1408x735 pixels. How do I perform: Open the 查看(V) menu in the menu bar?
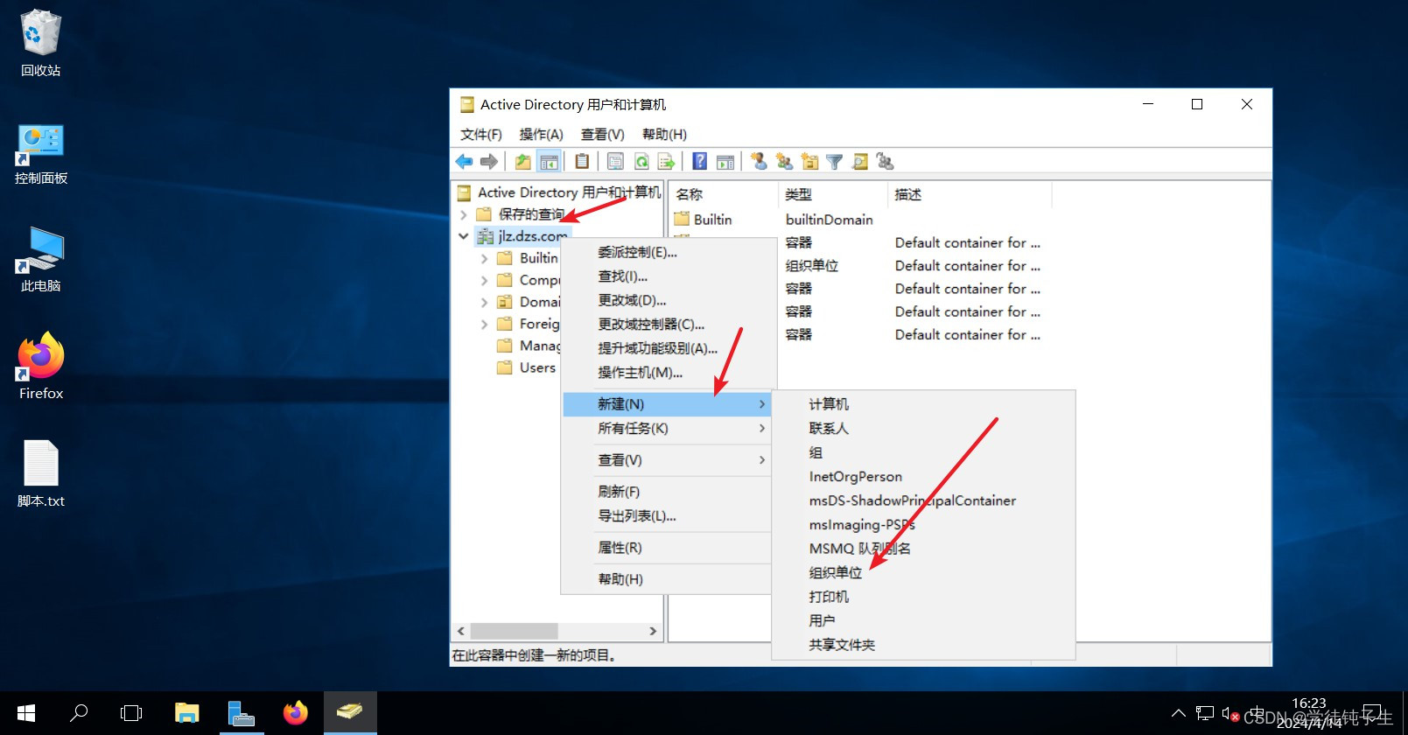tap(602, 134)
